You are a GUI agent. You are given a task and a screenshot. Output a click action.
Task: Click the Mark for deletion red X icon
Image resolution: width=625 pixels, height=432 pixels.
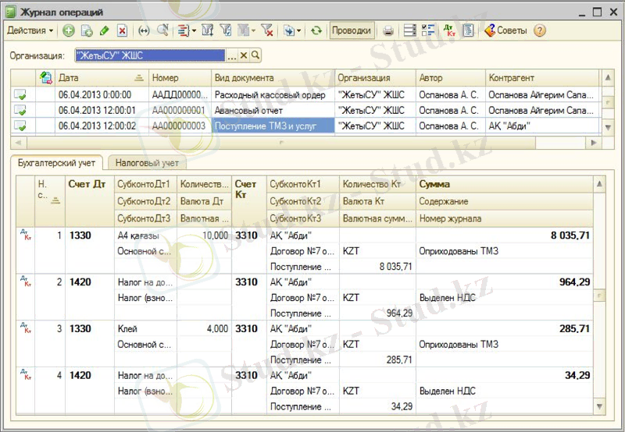122,31
